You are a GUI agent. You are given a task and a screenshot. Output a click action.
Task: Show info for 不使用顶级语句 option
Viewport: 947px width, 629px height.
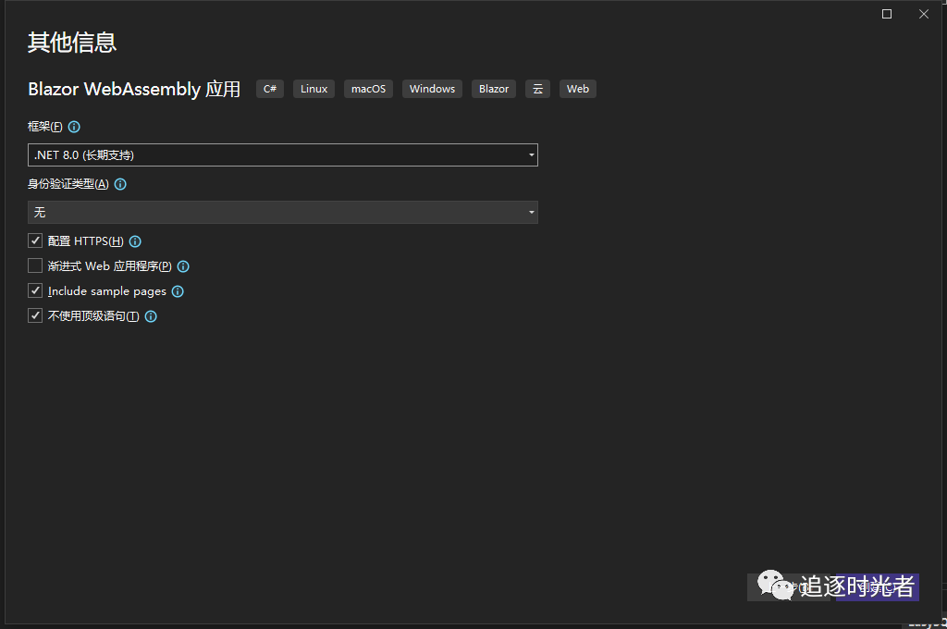tap(151, 316)
